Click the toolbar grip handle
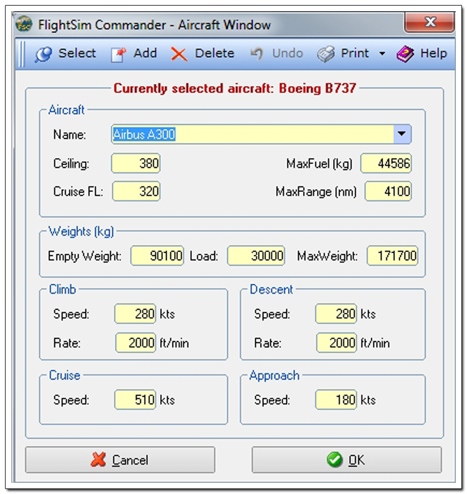Image resolution: width=467 pixels, height=494 pixels. click(x=22, y=53)
